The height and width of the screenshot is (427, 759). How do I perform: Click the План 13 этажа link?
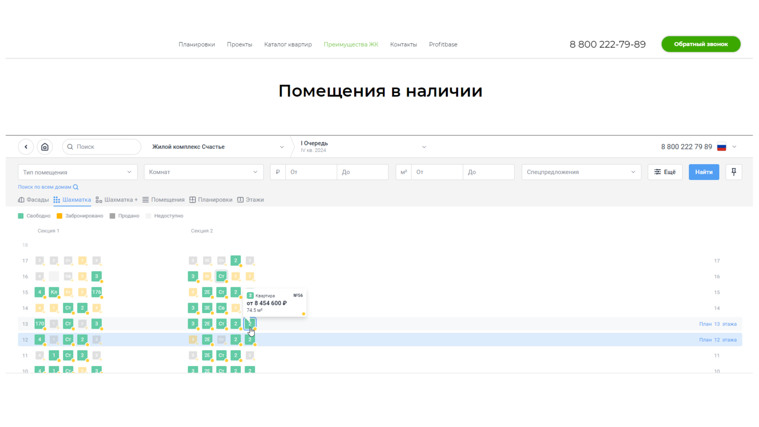point(718,324)
